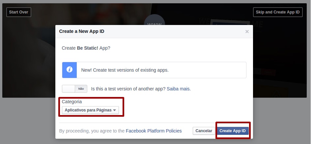This screenshot has width=311, height=144.
Task: Click the Start Over button
Action: click(x=19, y=12)
